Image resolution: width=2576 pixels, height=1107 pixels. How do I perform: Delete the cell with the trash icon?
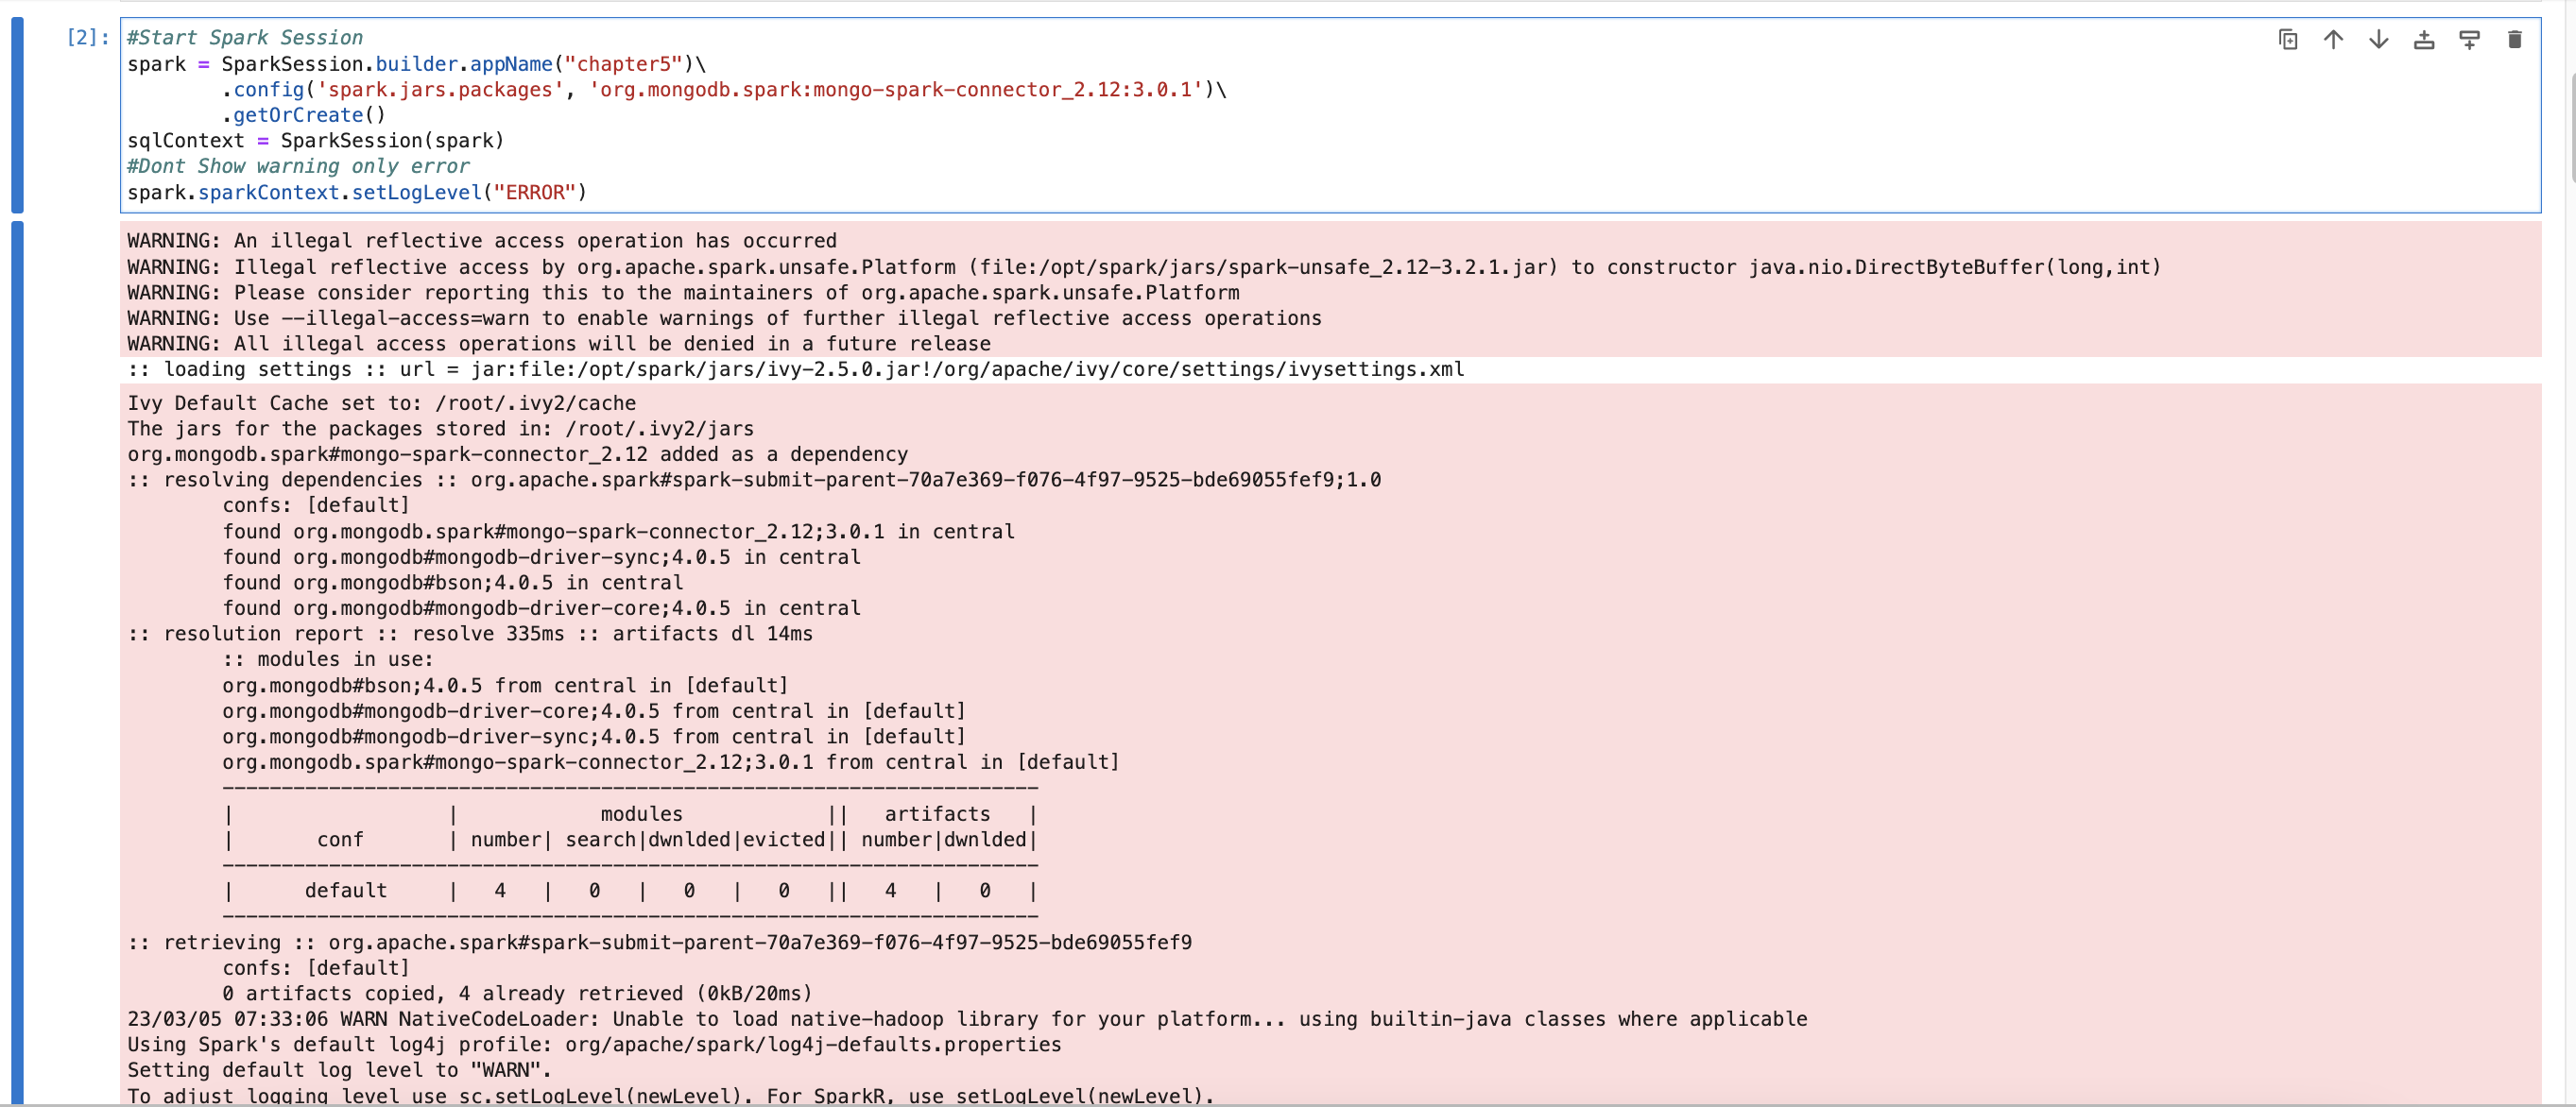click(2514, 39)
